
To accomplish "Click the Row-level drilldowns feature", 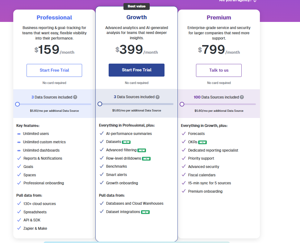I will tap(123, 158).
